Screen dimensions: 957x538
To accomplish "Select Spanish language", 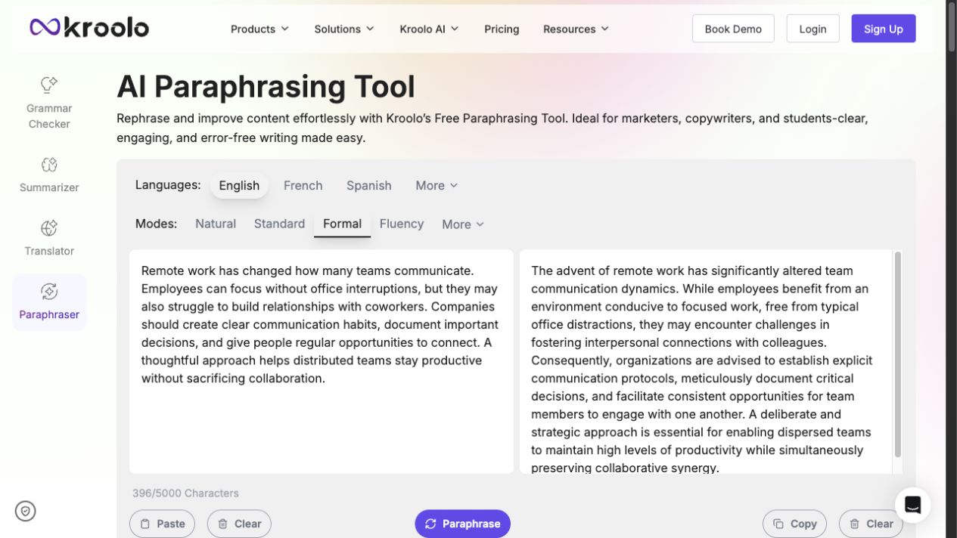I will tap(368, 185).
